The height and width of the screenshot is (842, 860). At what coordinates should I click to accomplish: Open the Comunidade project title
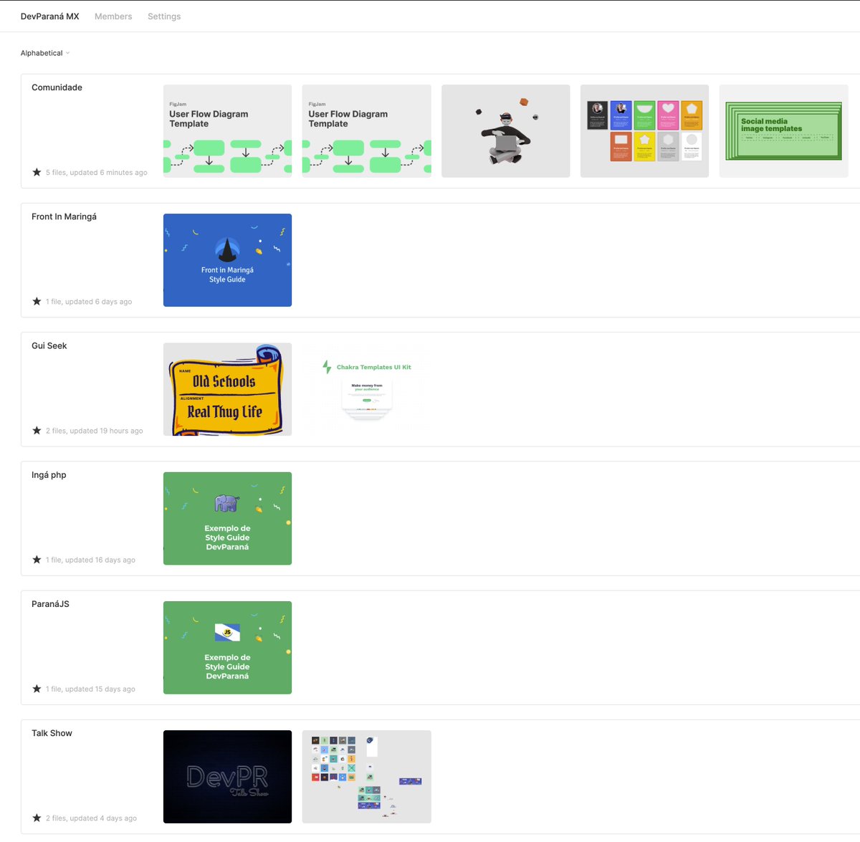(57, 87)
